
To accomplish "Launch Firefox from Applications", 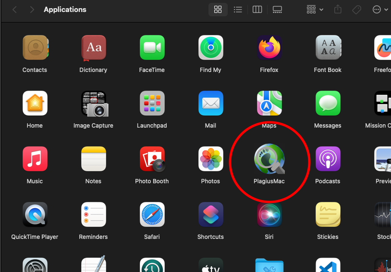I will (269, 48).
